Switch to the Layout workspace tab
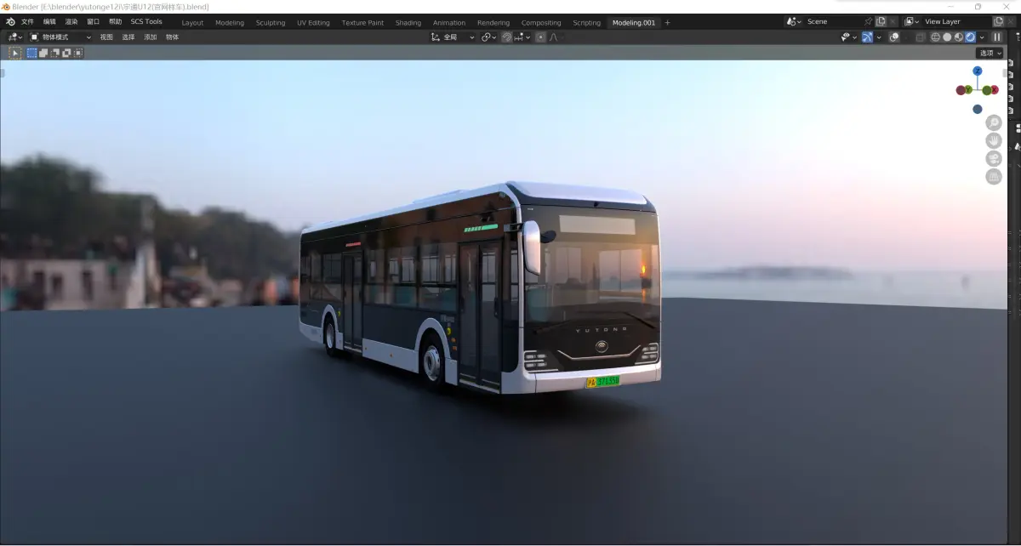The image size is (1021, 546). coord(192,23)
